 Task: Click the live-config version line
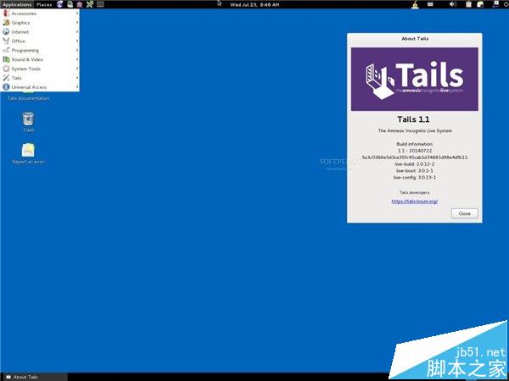coord(415,178)
